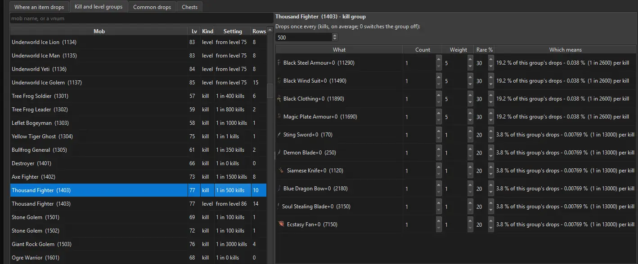This screenshot has width=638, height=264.
Task: Switch to the Where an item drops tab
Action: coord(39,7)
